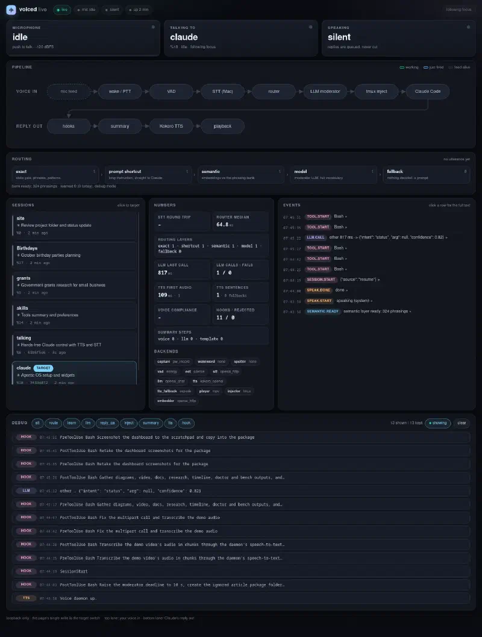Expand the SESSION.START event row
Image resolution: width=482 pixels, height=637 pixels.
tap(377, 280)
